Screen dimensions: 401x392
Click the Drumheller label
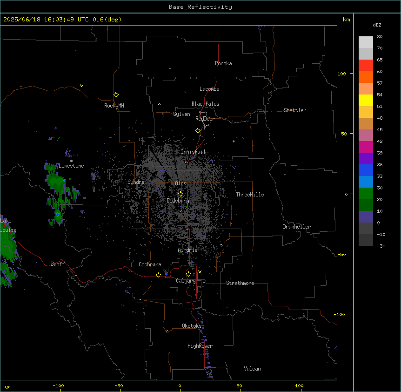tap(297, 227)
